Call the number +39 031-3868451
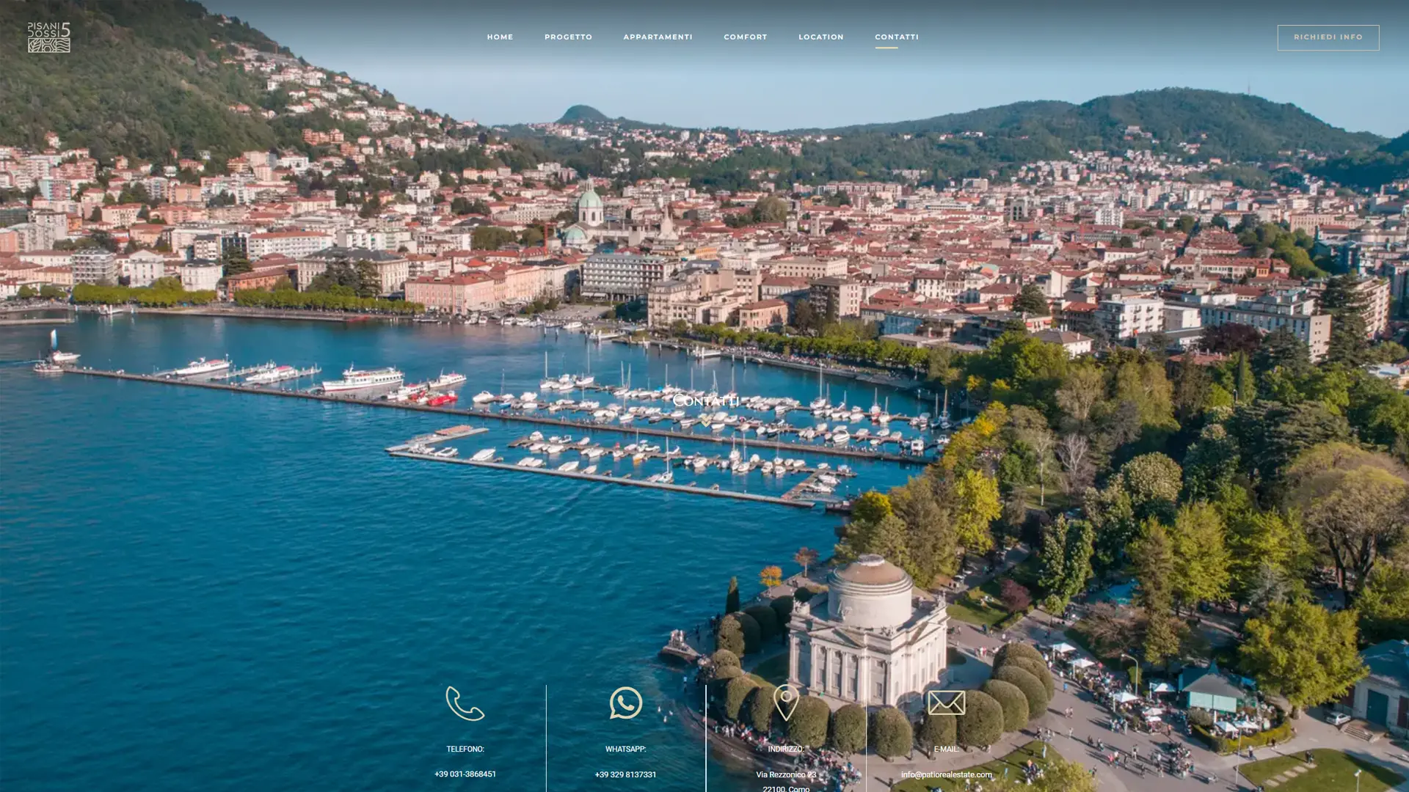Viewport: 1409px width, 792px height. click(465, 774)
